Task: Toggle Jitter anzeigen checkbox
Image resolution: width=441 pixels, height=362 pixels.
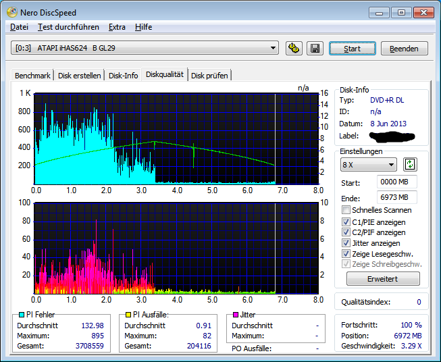Action: (x=346, y=243)
